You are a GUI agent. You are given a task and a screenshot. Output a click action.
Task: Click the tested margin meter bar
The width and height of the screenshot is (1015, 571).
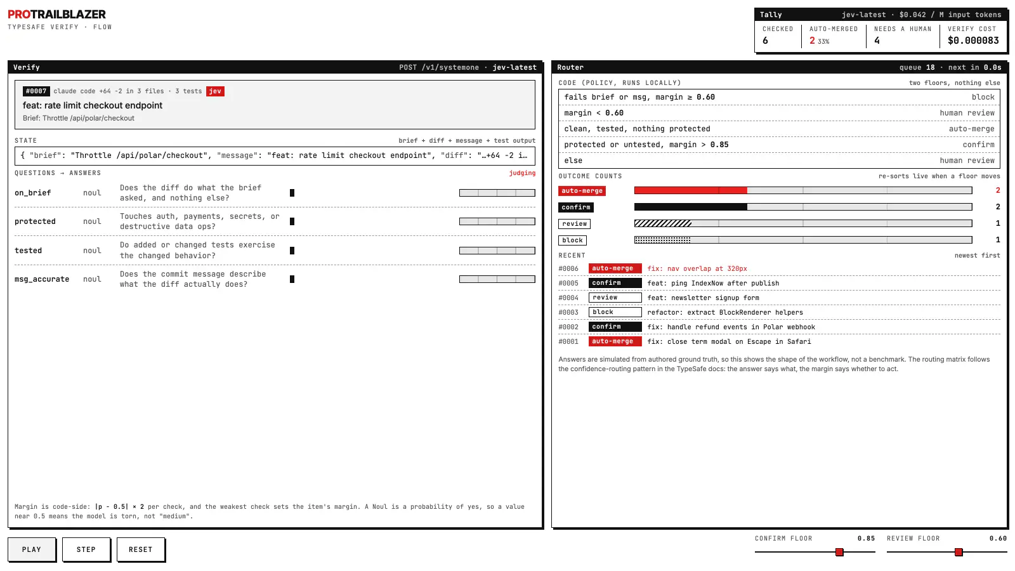(x=497, y=251)
